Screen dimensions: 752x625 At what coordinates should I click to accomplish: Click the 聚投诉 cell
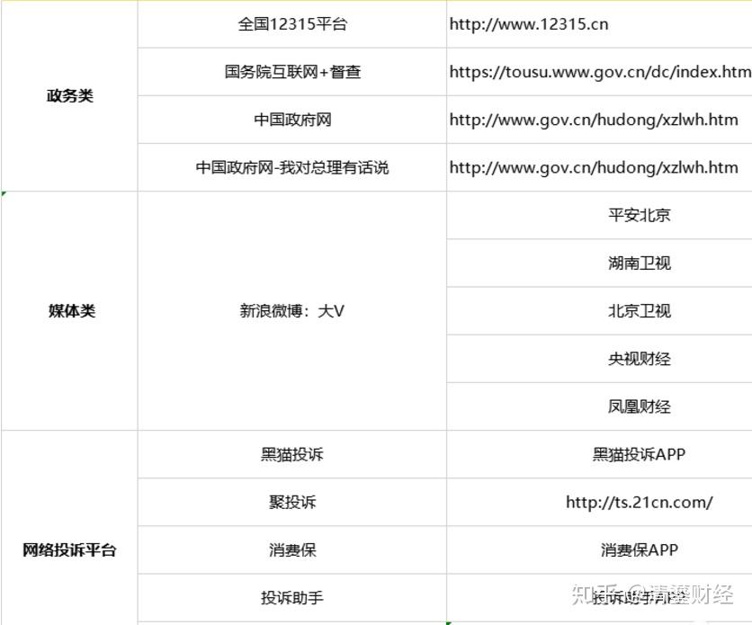[x=292, y=502]
